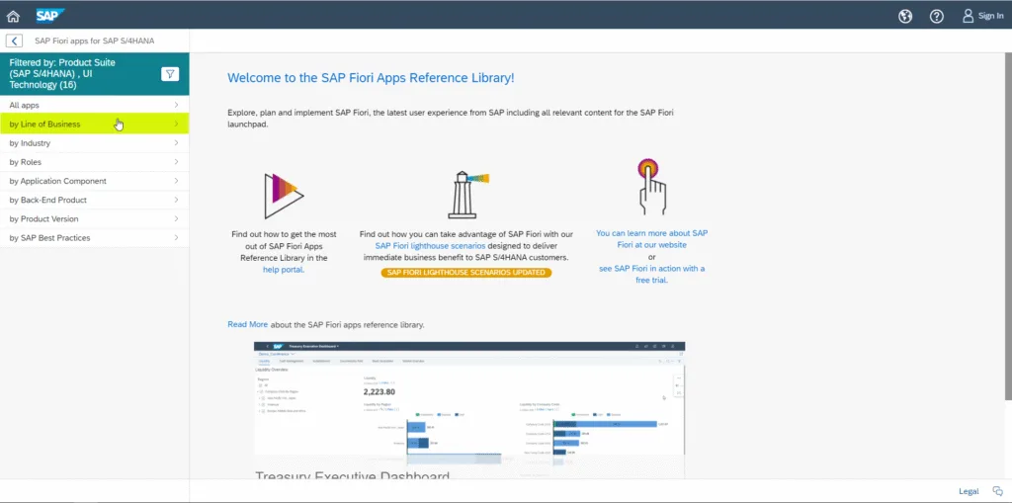
Task: Click the Welcome to SAP Fiori Apps Reference Library heading
Action: coord(372,78)
